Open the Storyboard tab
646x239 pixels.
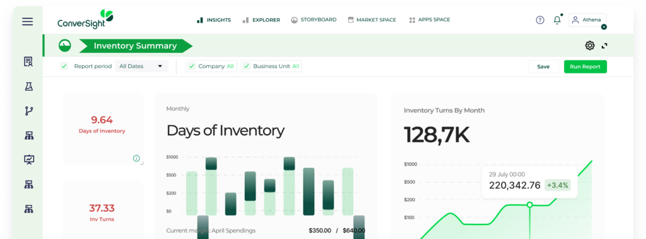(314, 19)
